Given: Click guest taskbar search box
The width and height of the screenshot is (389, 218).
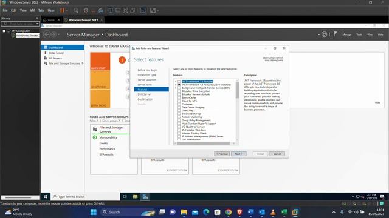Looking at the screenshot, I should 86,197.
